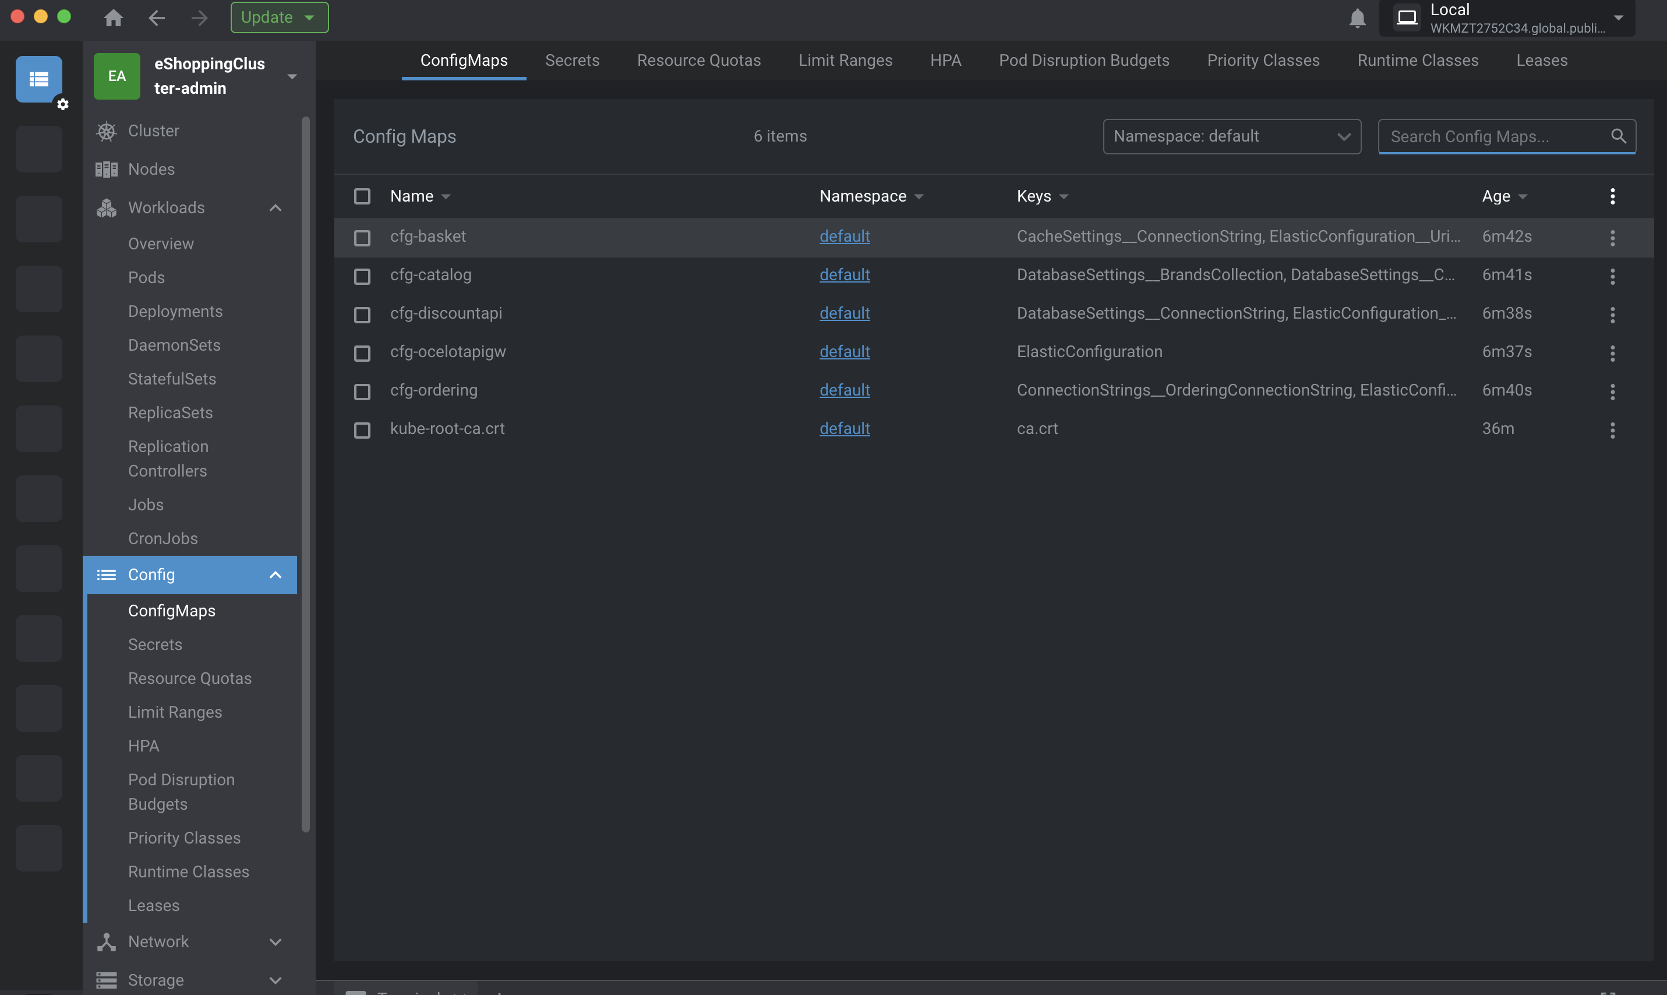This screenshot has height=995, width=1667.
Task: Check the cfg-ordering row checkbox
Action: pyautogui.click(x=362, y=391)
